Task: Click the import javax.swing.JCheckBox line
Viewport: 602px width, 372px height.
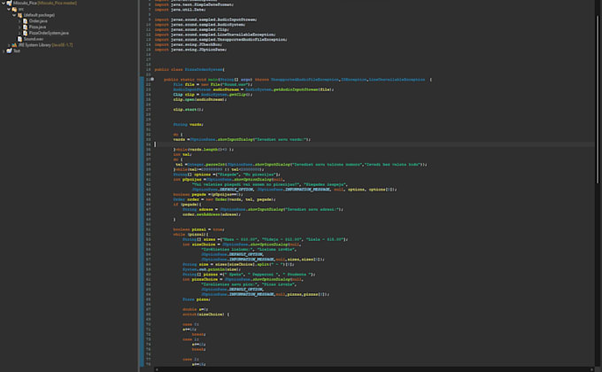Action: click(x=188, y=44)
